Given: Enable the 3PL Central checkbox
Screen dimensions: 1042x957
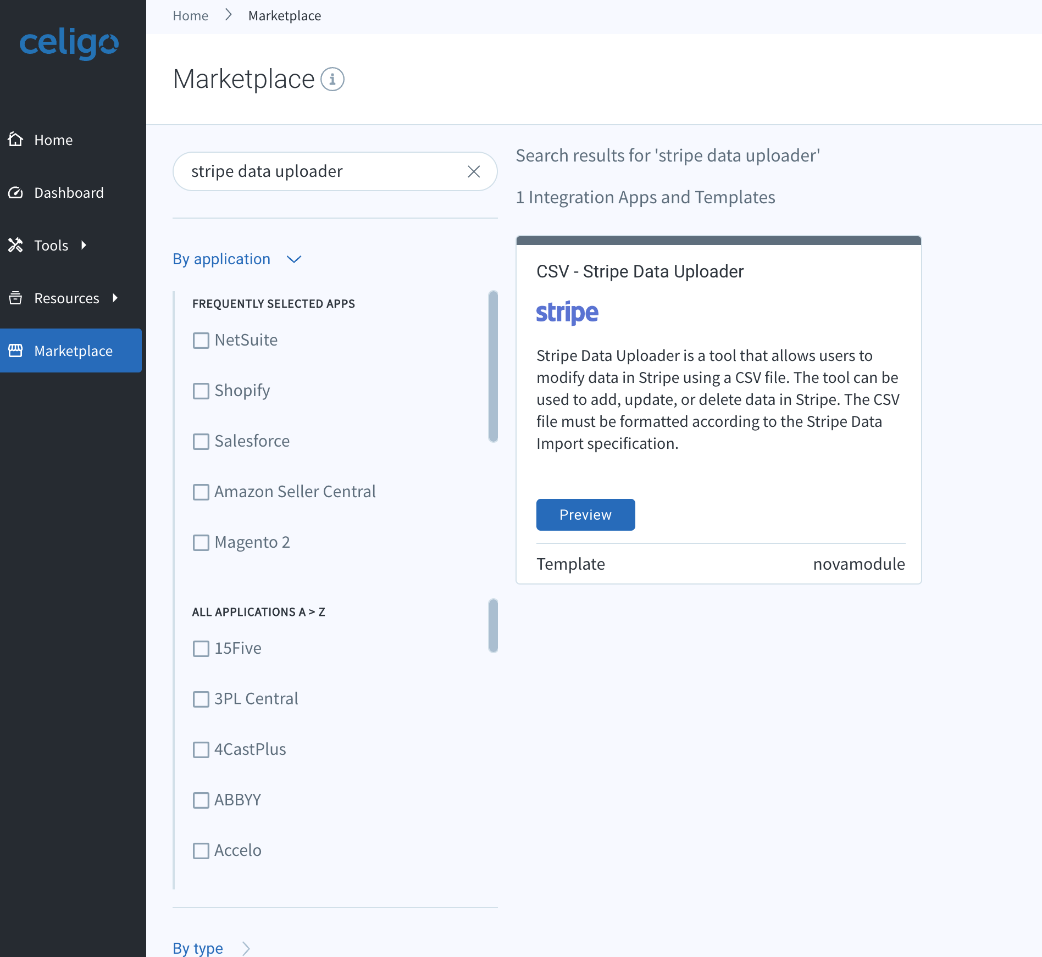Looking at the screenshot, I should point(201,699).
